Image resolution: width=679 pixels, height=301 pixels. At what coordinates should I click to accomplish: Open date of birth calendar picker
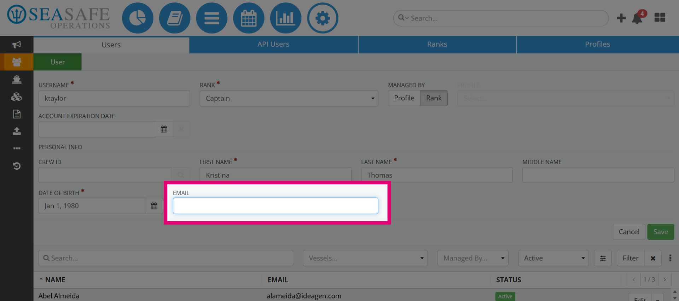click(x=154, y=206)
